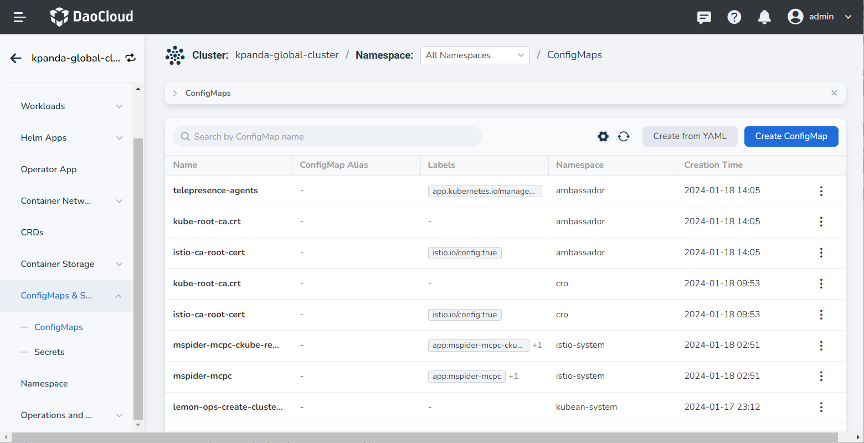
Task: Open table column settings gear
Action: (603, 136)
